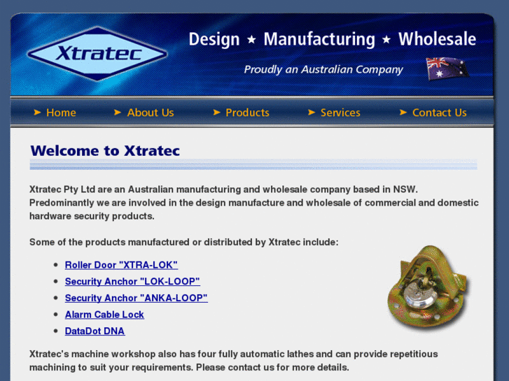The image size is (509, 381).
Task: Click the "Design ★ Manufacturing ★ Wholesale" banner text
Action: tap(333, 39)
